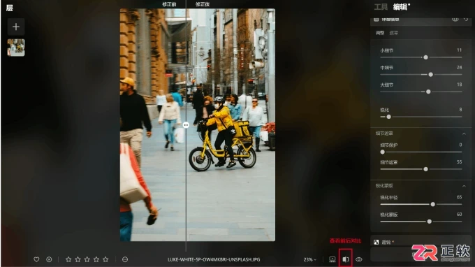This screenshot has height=267, width=475.
Task: Give the photo a five-star rating
Action: tap(105, 259)
